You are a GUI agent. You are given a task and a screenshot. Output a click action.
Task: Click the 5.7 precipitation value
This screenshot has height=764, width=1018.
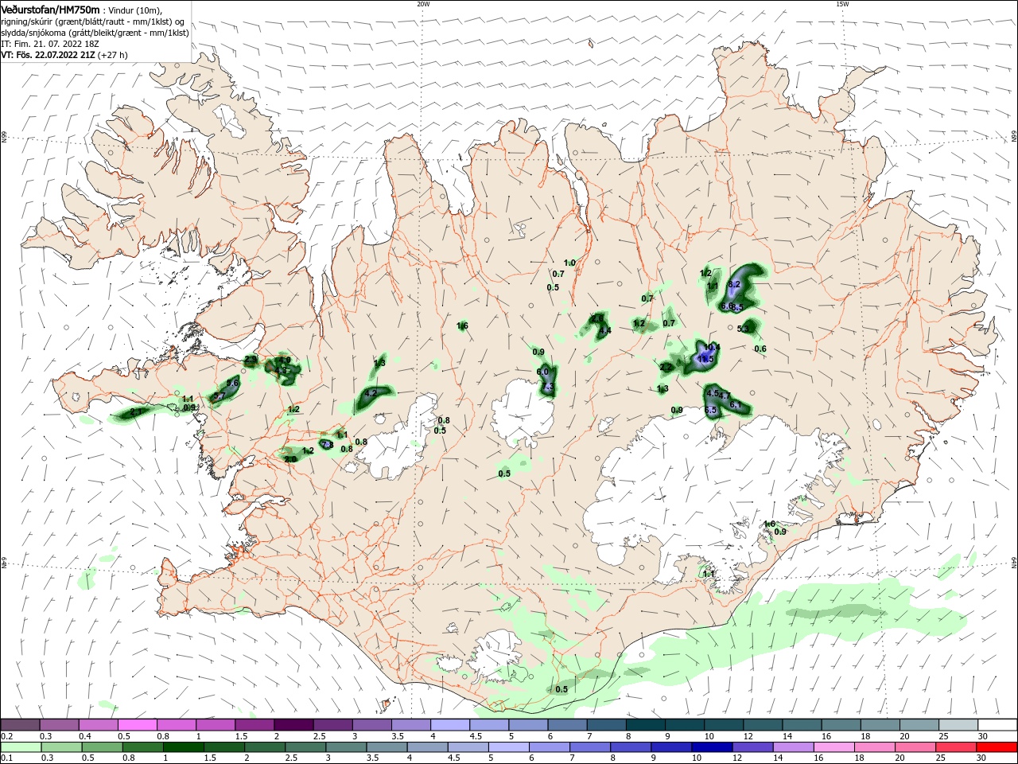(220, 396)
